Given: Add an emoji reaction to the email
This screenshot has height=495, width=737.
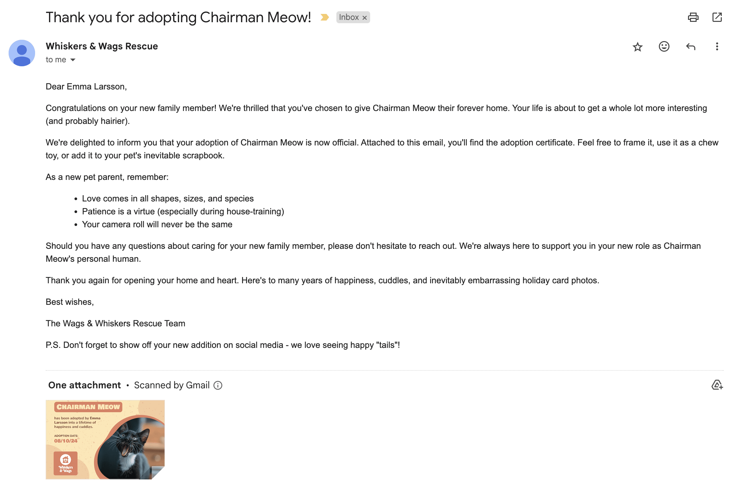Looking at the screenshot, I should tap(664, 47).
